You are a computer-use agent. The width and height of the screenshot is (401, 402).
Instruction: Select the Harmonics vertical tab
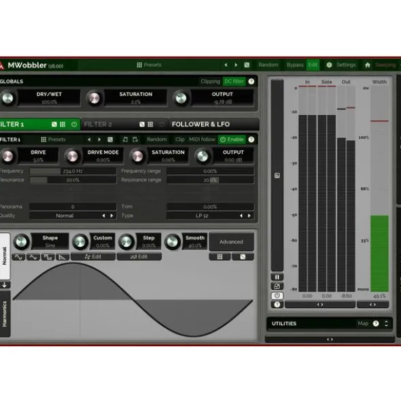click(5, 314)
